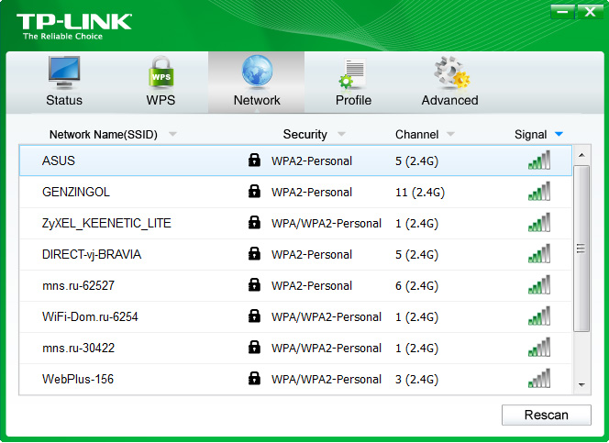This screenshot has height=443, width=609.
Task: Click signal bars for mns.ru-30422
Action: pos(539,347)
